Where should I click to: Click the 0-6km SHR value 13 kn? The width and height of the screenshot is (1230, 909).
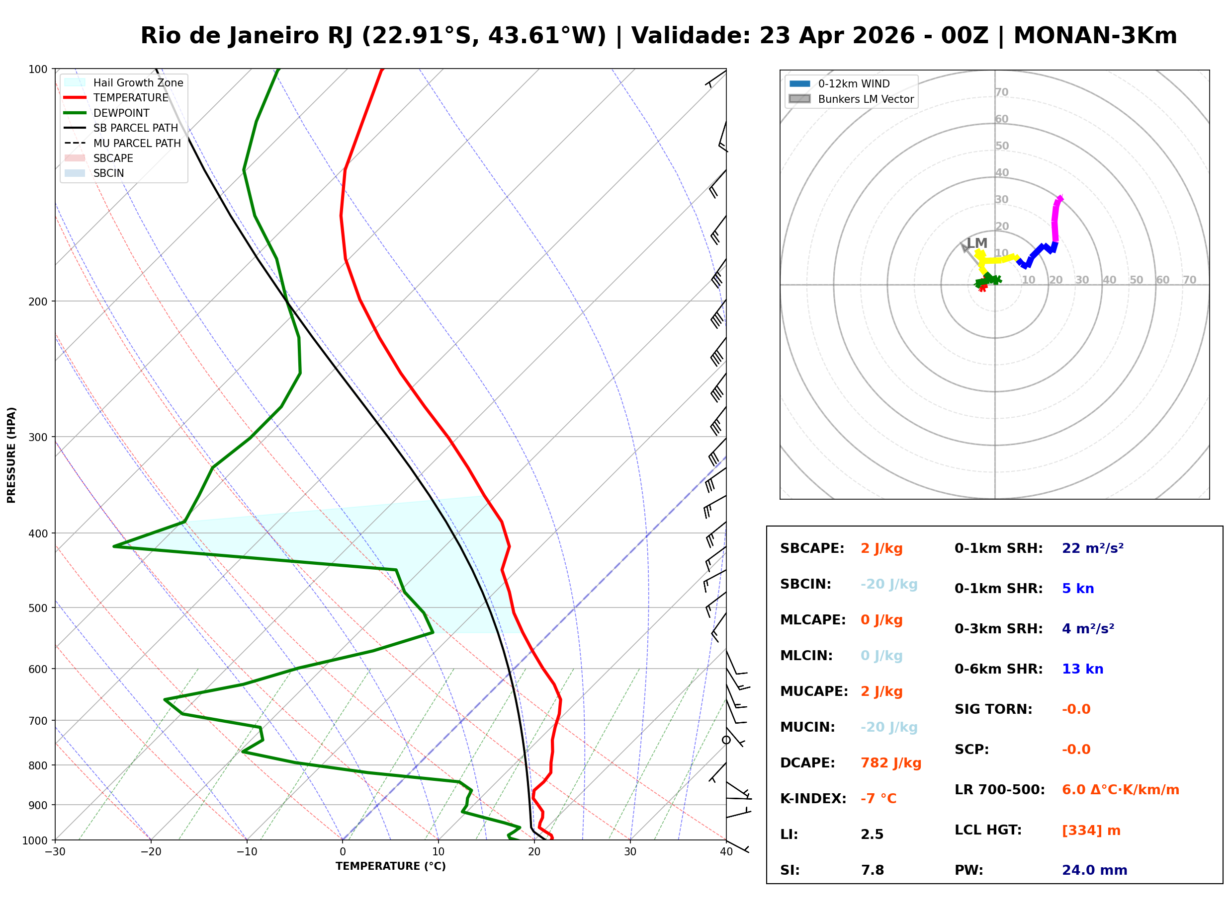point(1083,670)
